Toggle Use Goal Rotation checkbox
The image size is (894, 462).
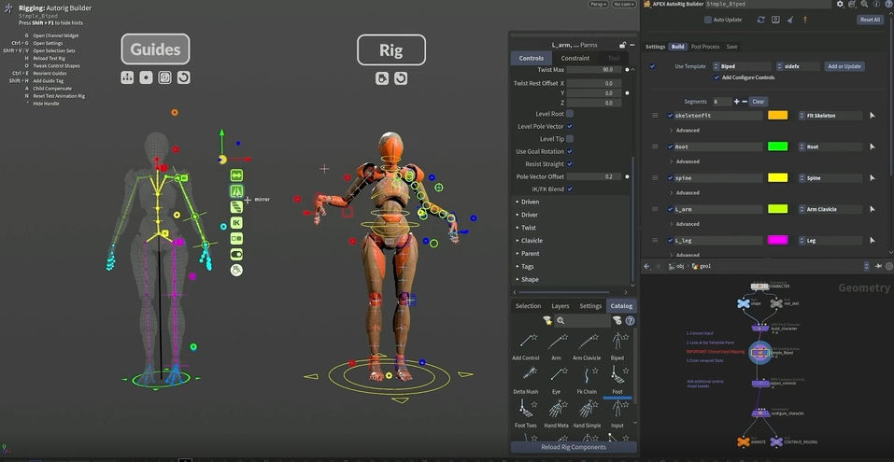pyautogui.click(x=570, y=151)
